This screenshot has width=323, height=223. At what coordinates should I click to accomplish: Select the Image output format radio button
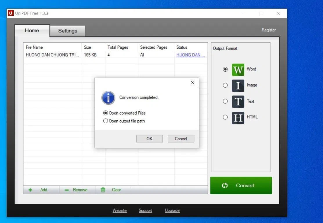click(x=225, y=85)
